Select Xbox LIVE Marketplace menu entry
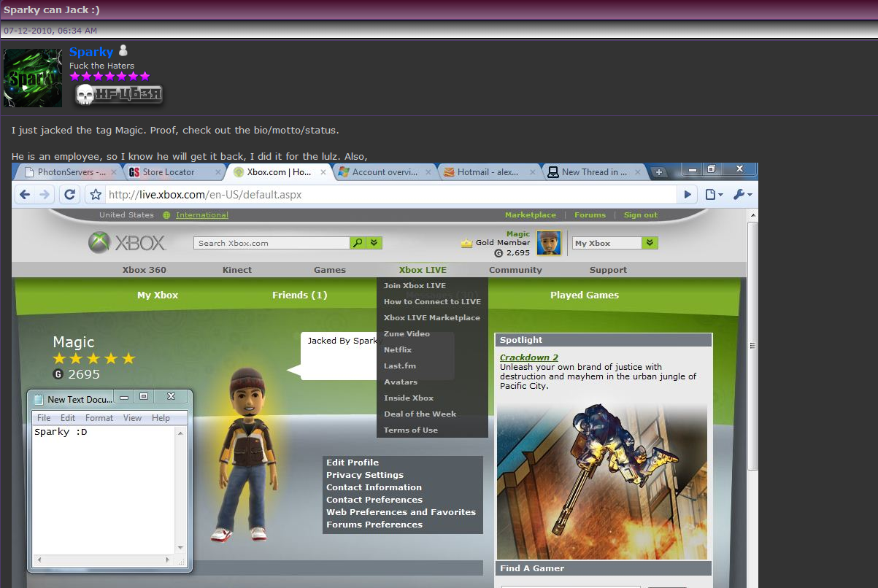Image resolution: width=878 pixels, height=588 pixels. click(x=432, y=318)
